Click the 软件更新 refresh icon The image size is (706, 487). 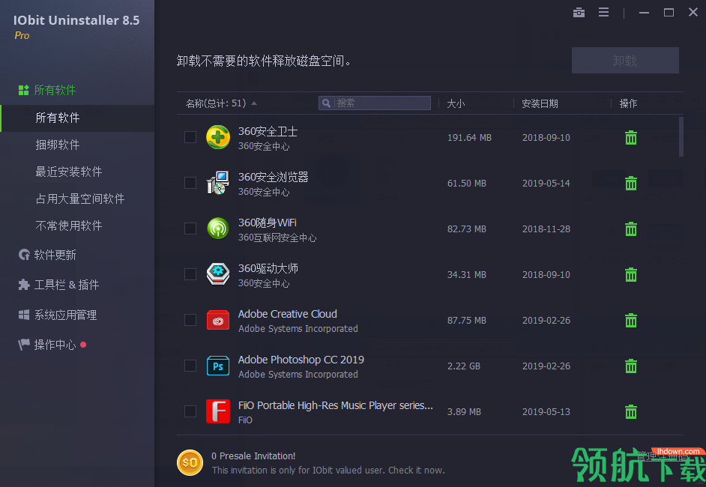pos(24,255)
